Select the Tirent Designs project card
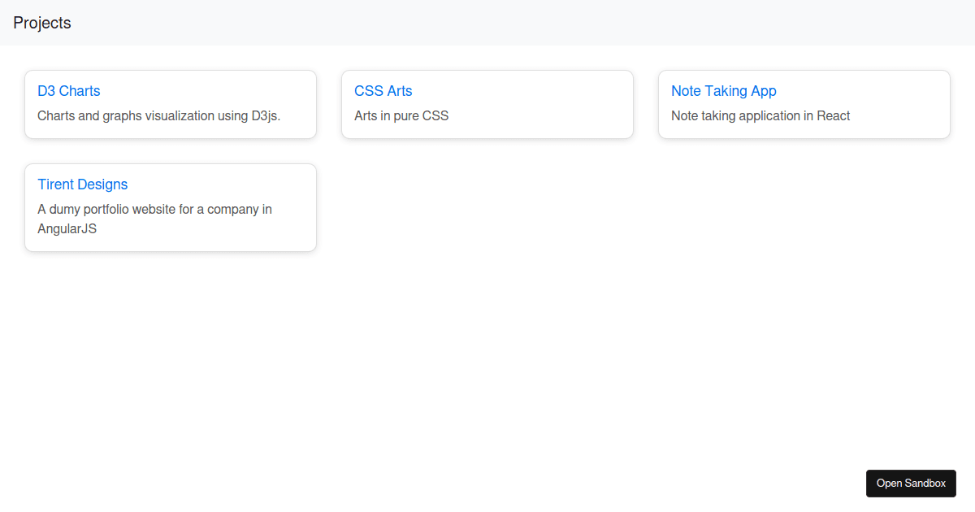The image size is (975, 512). [171, 207]
